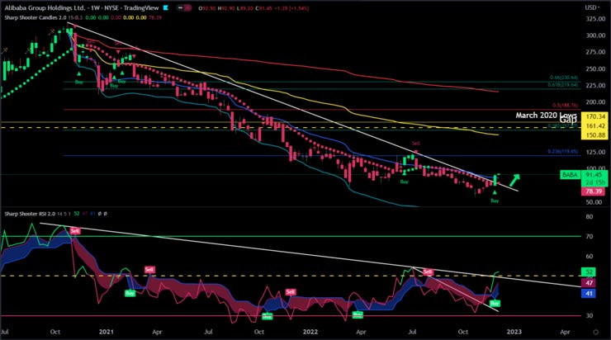Select Sharp Shooter Candles 2.0 indicator legend
This screenshot has height=340, width=611.
[36, 17]
